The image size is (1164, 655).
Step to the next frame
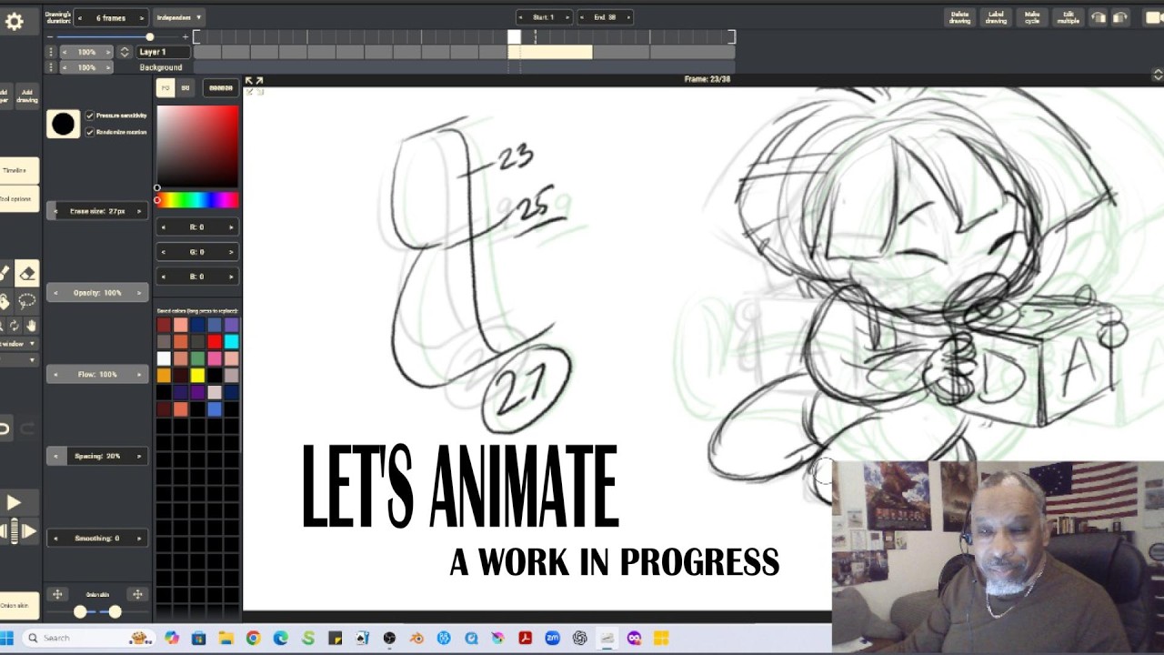[x=28, y=531]
